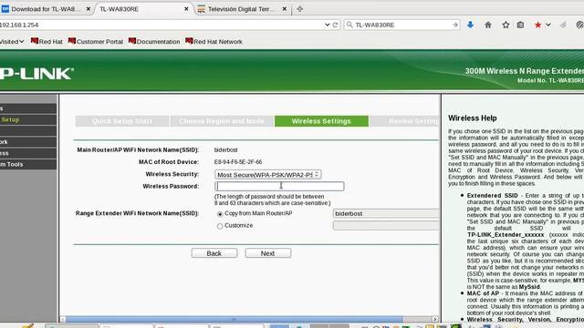584x328 pixels.
Task: Bookmark this page with the star icon
Action: (x=506, y=25)
